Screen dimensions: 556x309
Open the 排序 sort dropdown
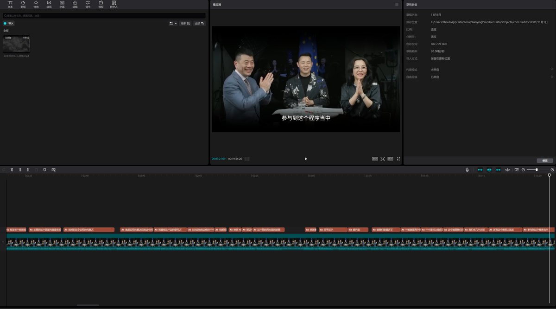185,23
